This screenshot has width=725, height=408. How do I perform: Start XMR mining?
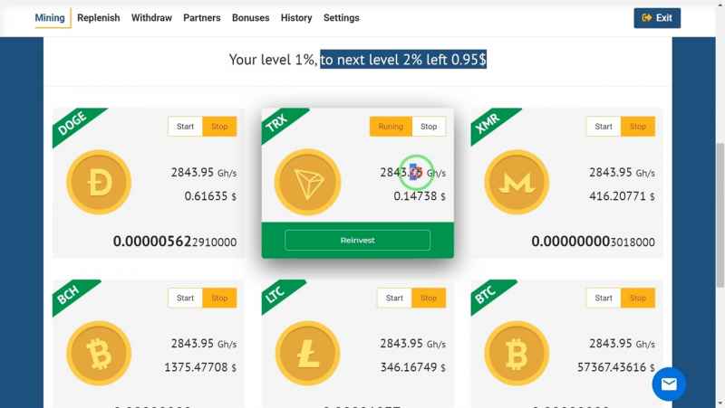[604, 127]
